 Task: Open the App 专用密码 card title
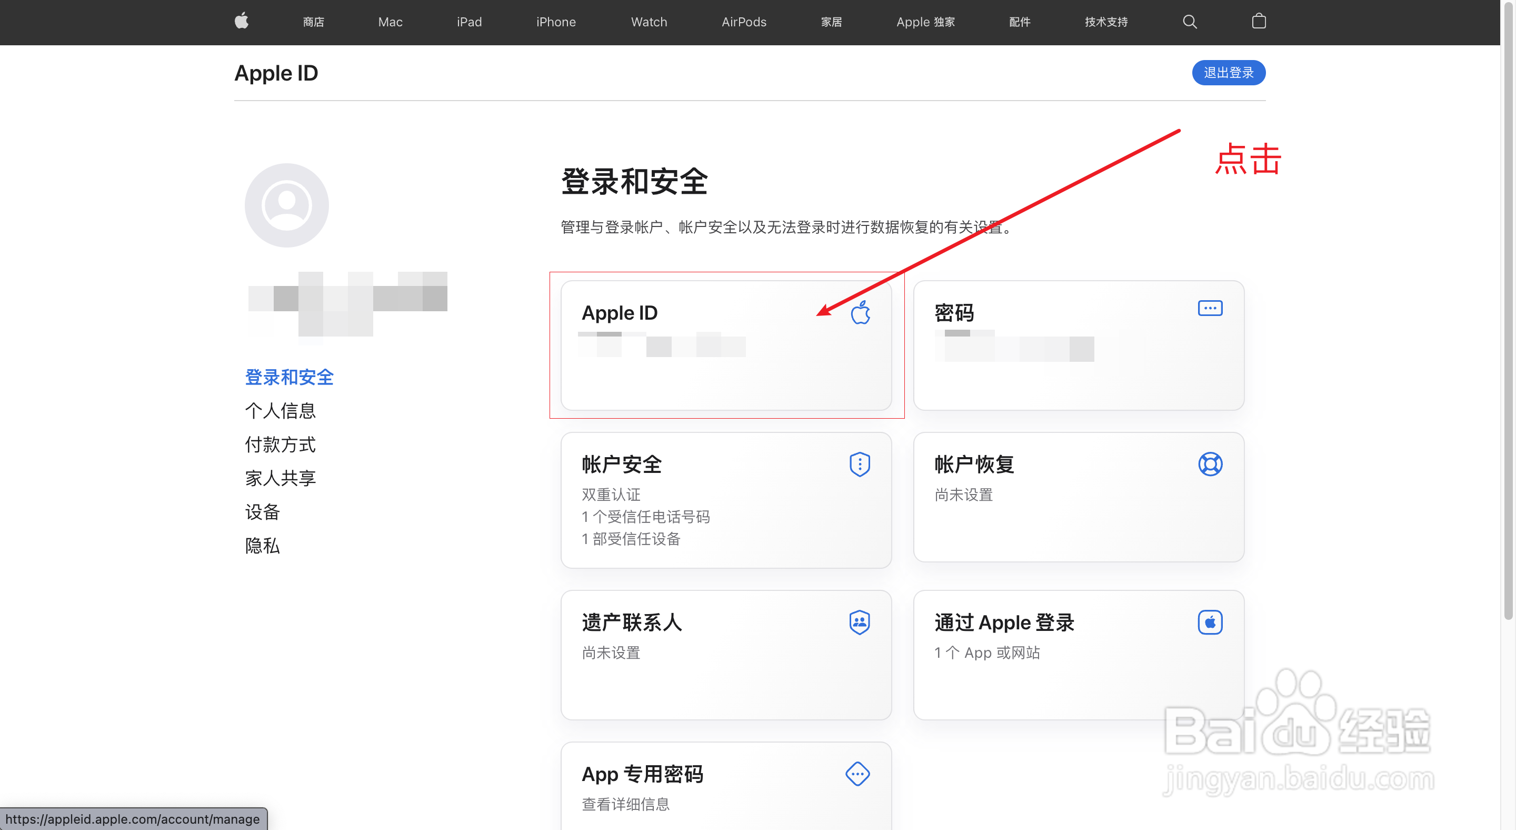642,774
